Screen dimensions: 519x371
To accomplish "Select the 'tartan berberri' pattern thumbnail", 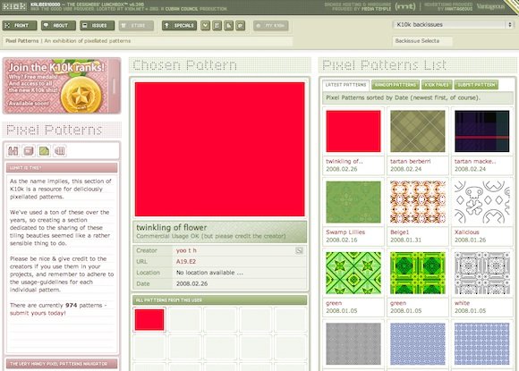I will (417, 131).
